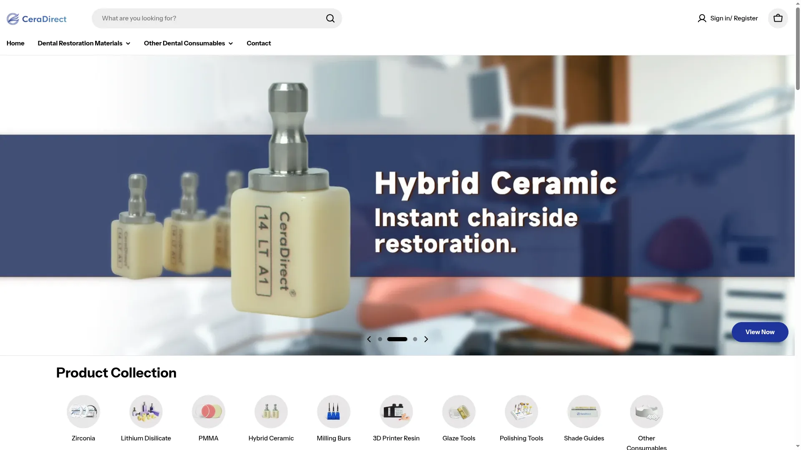Open the shopping bag cart icon

(x=778, y=18)
